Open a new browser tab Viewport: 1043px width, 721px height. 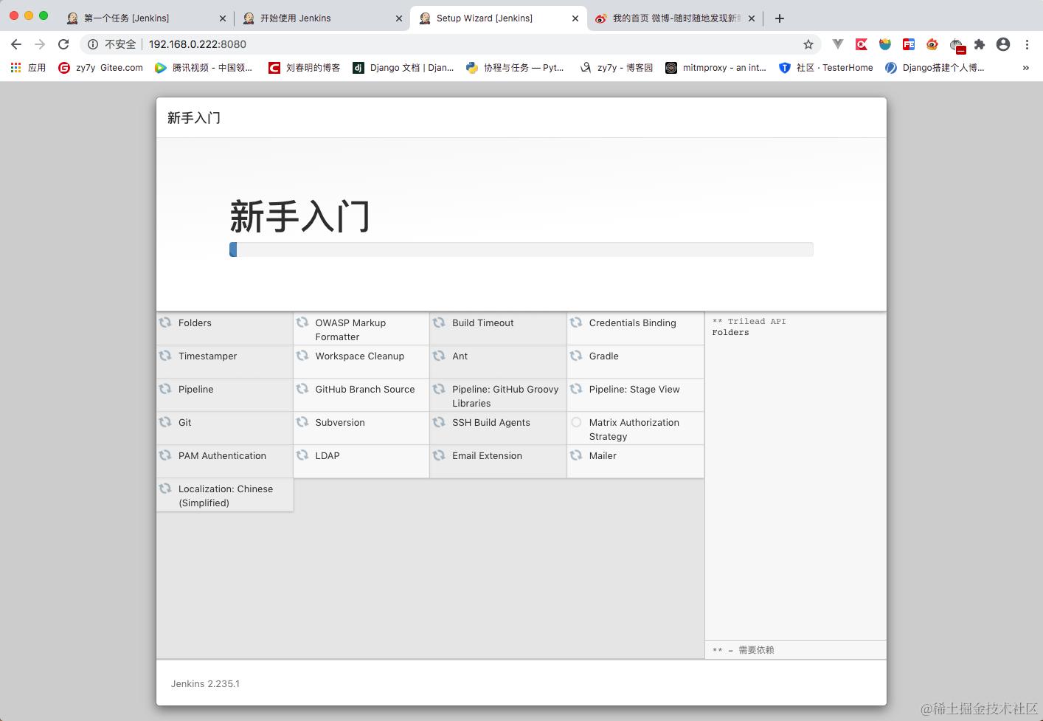point(780,18)
